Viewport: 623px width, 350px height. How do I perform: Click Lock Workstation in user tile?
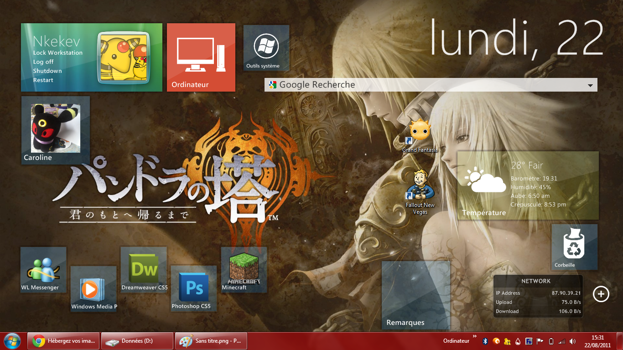pos(58,53)
